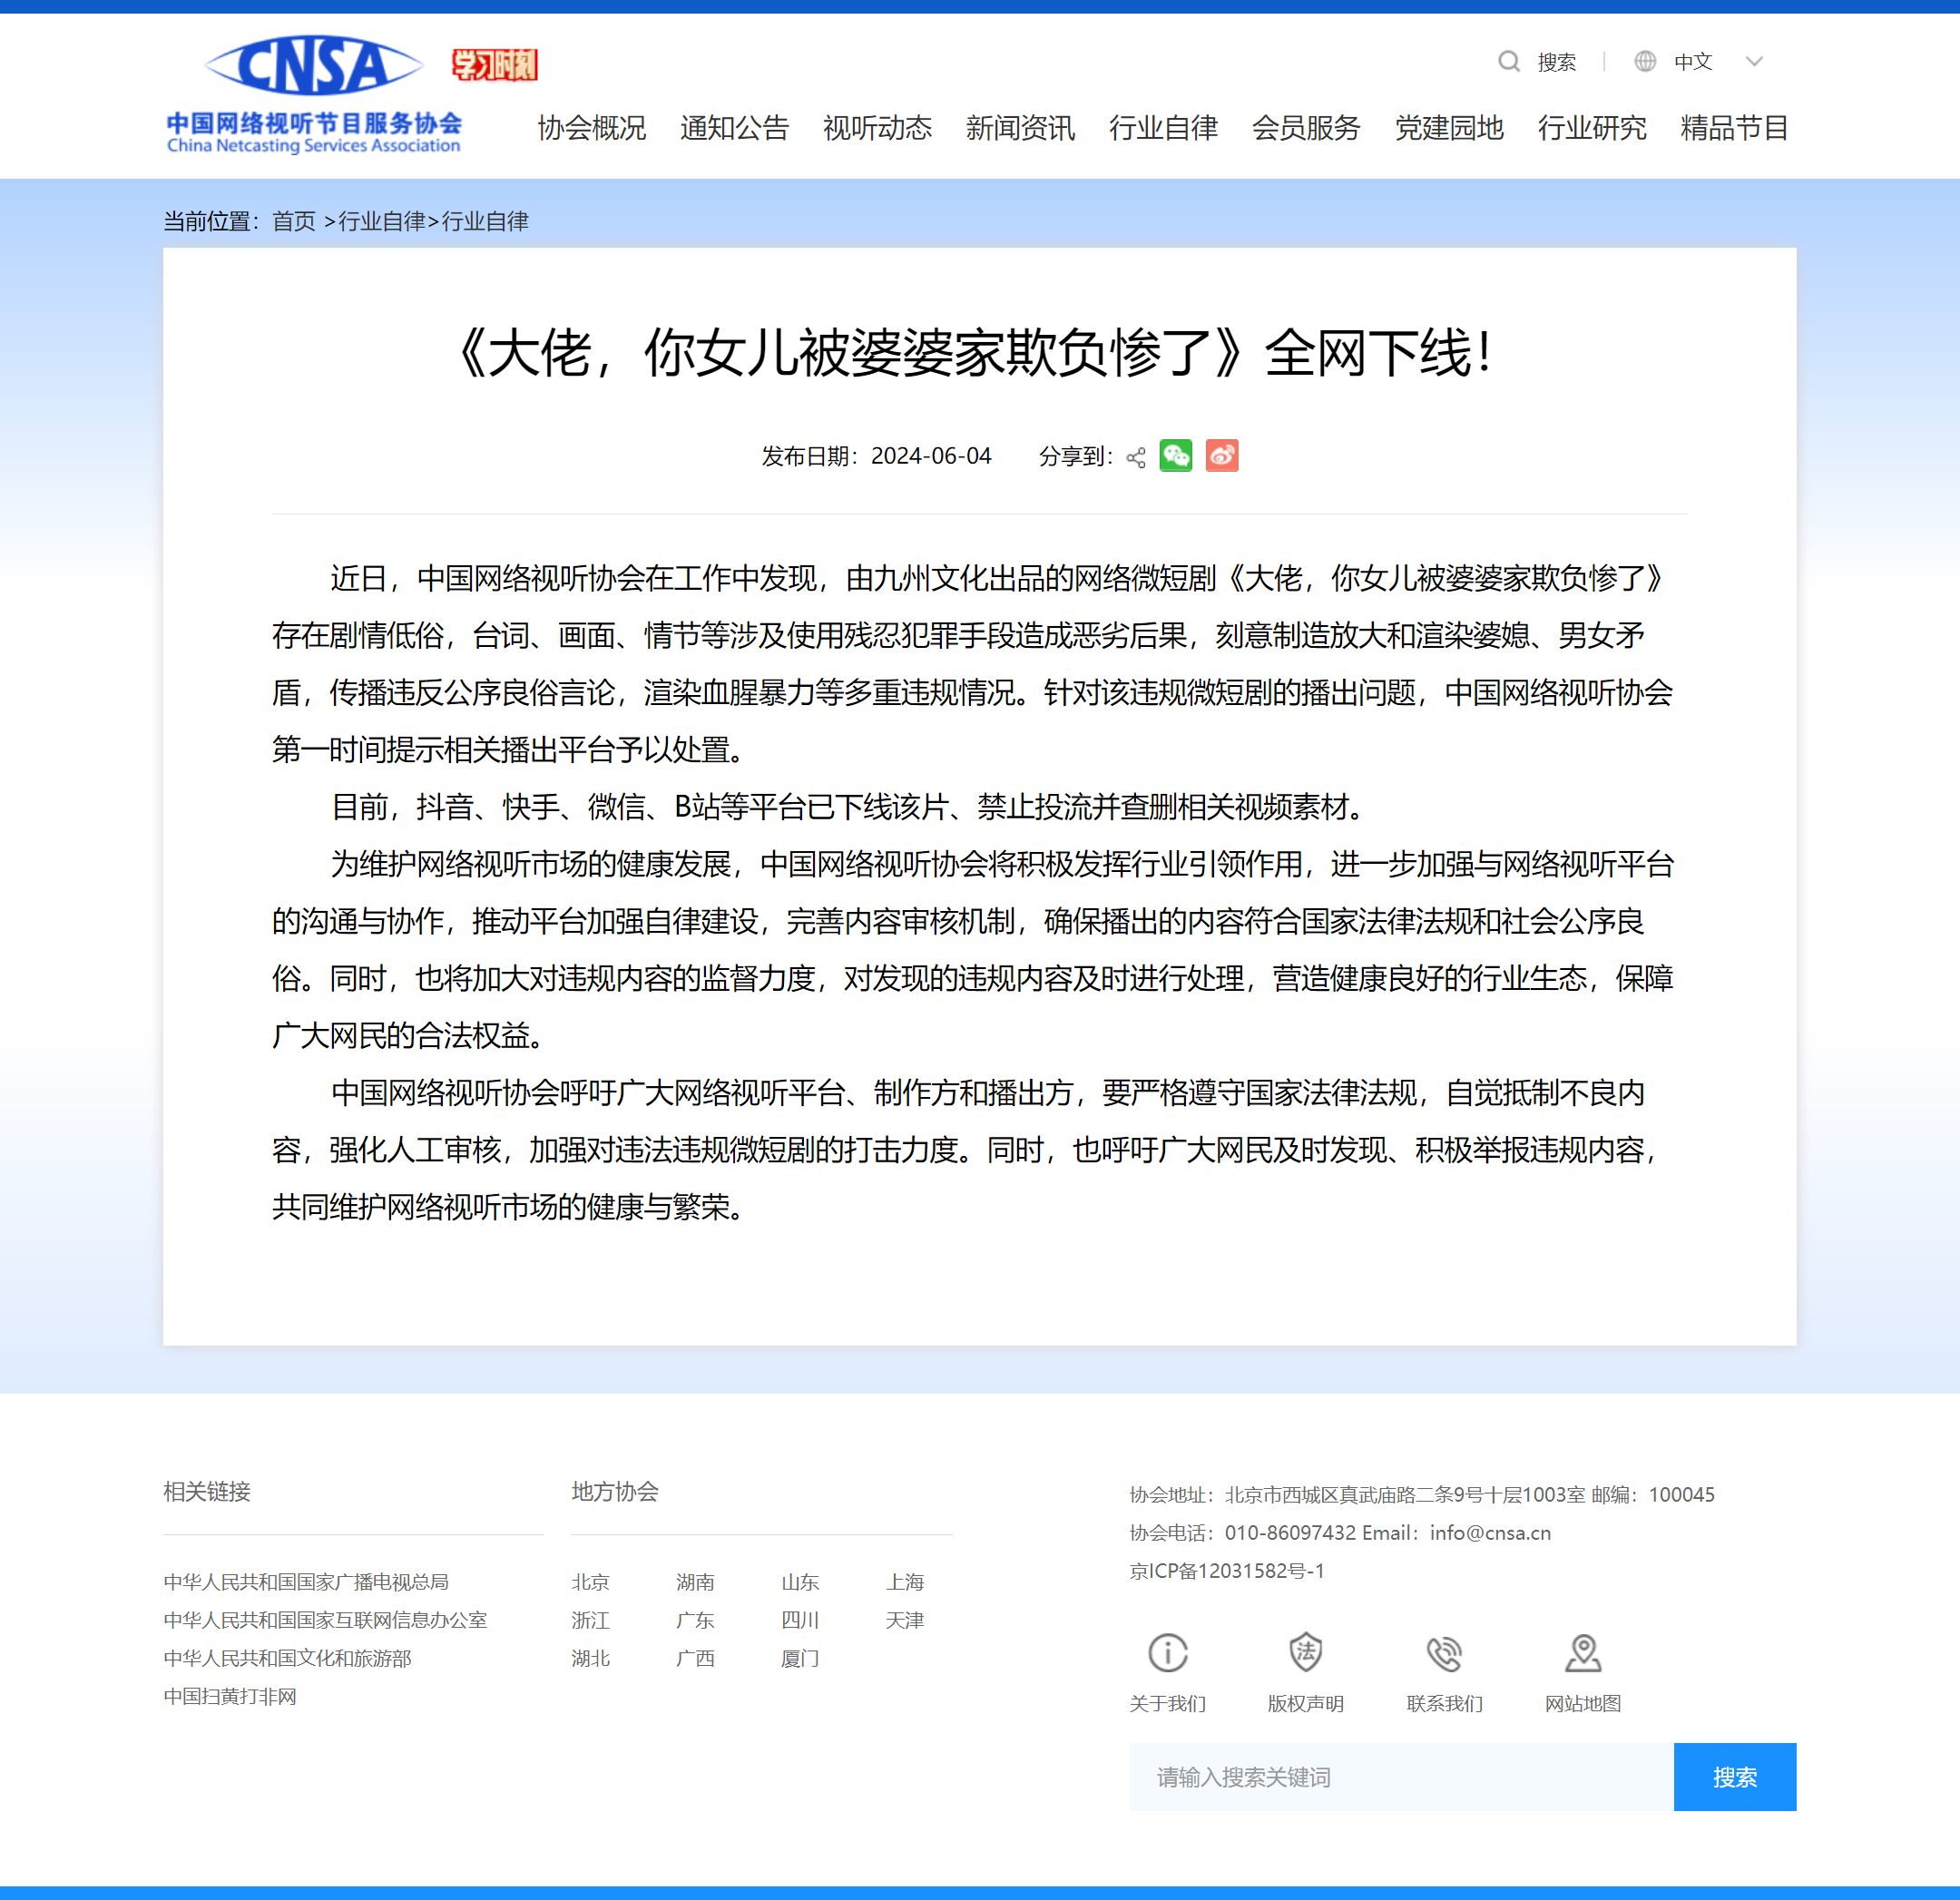Open the red 学习时刻 banner icon
The width and height of the screenshot is (1960, 1900).
494,65
